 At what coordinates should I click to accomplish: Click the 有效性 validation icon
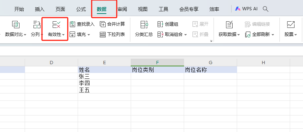click(x=56, y=25)
